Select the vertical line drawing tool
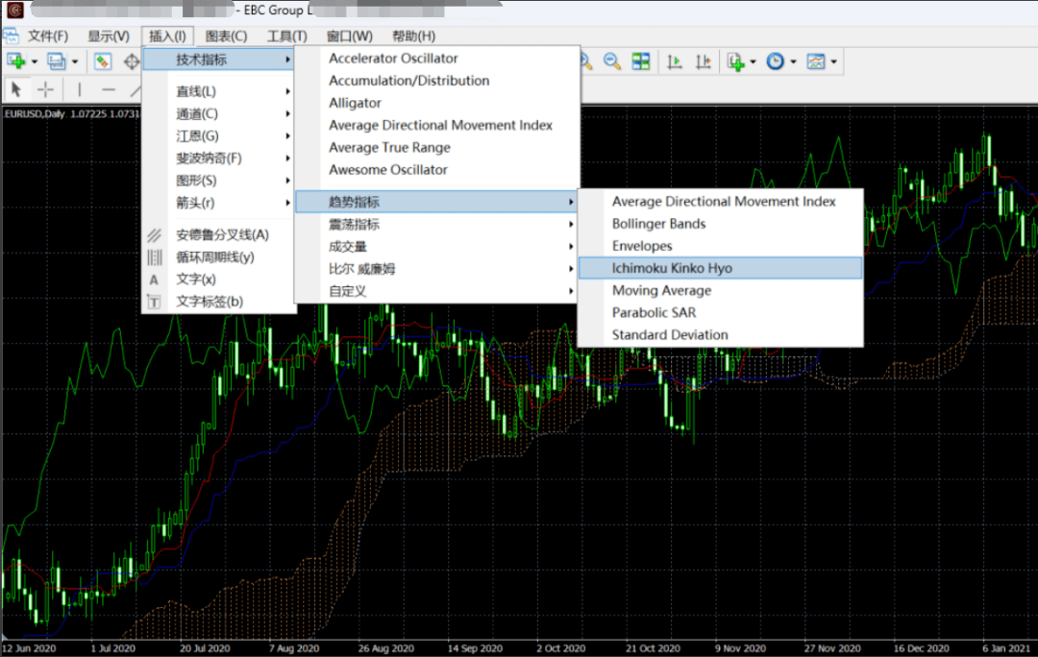1038x657 pixels. [80, 88]
